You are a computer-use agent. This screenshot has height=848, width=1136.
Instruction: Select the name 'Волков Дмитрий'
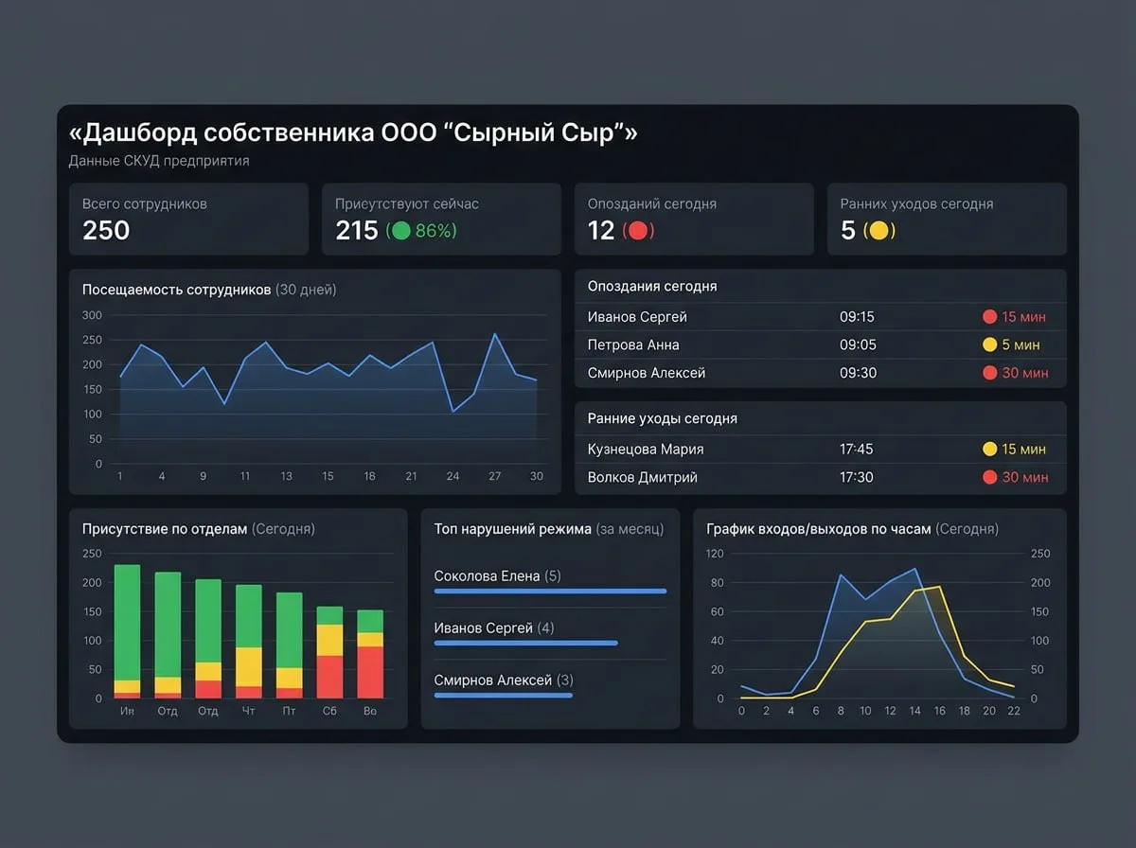643,477
